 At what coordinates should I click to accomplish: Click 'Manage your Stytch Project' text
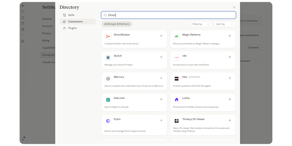click(119, 65)
